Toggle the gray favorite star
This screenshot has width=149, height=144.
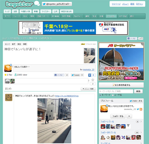pyautogui.click(x=93, y=80)
